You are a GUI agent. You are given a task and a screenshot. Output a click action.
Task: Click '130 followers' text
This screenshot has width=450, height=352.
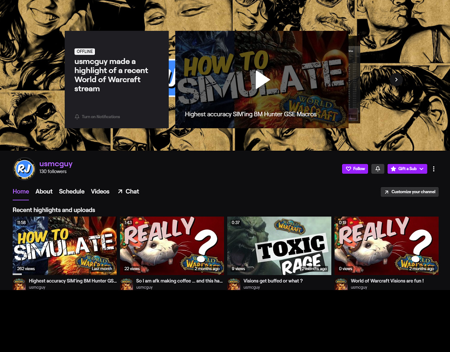click(x=53, y=171)
